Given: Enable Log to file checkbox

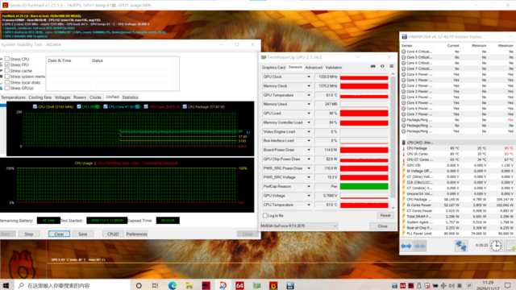Looking at the screenshot, I should 265,216.
